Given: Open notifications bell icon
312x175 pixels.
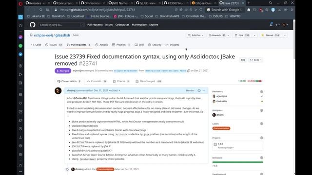Looking at the screenshot, I should click(271, 25).
